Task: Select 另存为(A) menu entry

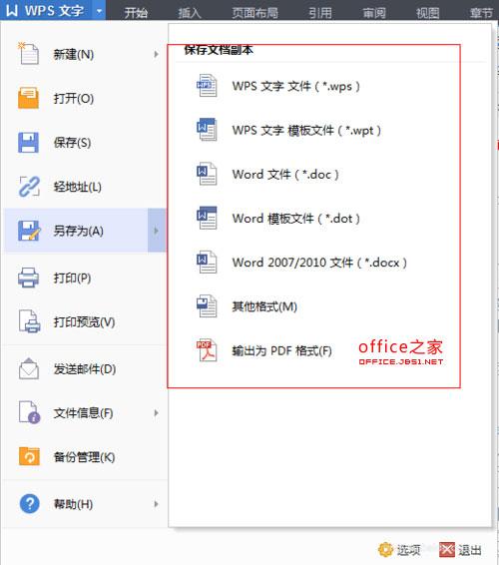Action: pyautogui.click(x=85, y=231)
